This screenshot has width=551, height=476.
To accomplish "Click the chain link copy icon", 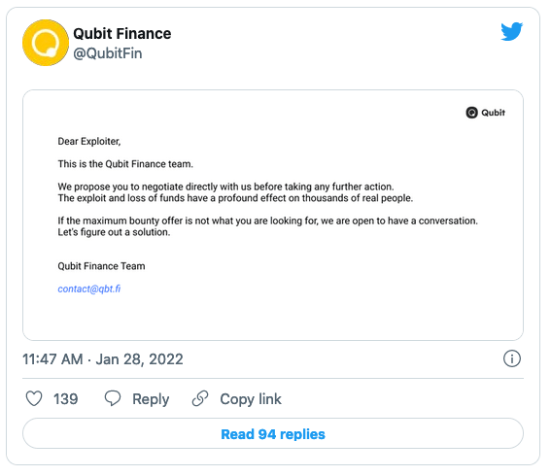I will (200, 398).
